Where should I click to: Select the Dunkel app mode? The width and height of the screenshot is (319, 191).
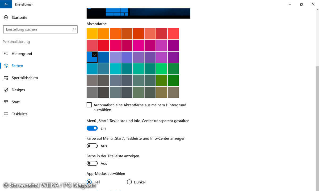[129, 182]
